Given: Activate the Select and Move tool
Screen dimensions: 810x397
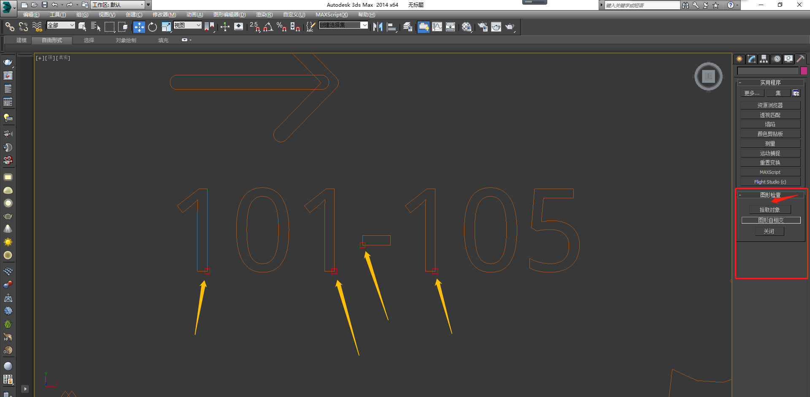Looking at the screenshot, I should pyautogui.click(x=139, y=27).
